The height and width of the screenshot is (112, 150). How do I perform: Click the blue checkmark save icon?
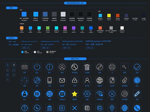point(137,67)
